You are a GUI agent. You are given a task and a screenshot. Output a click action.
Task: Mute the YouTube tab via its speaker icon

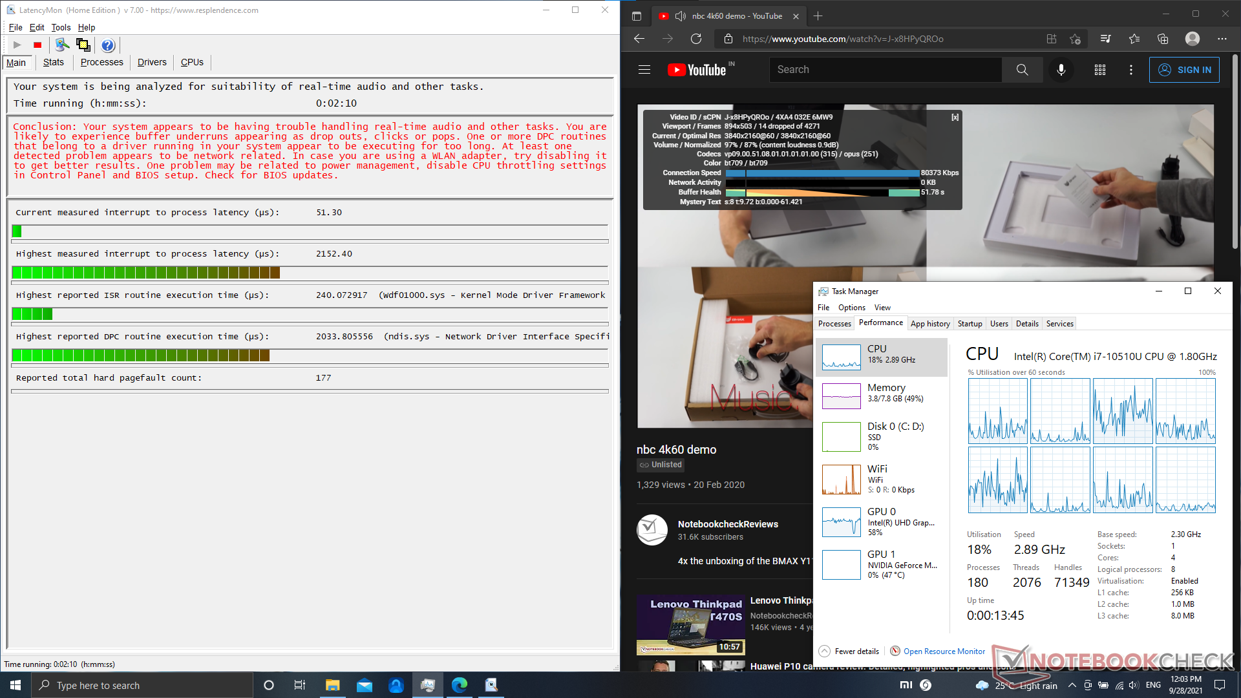click(680, 16)
